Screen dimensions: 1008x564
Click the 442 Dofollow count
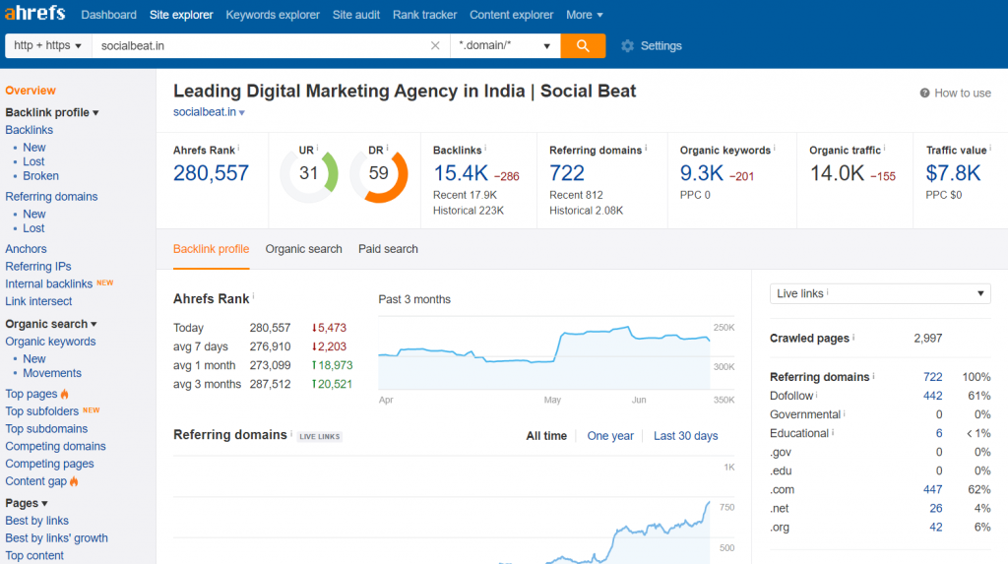[x=933, y=396]
